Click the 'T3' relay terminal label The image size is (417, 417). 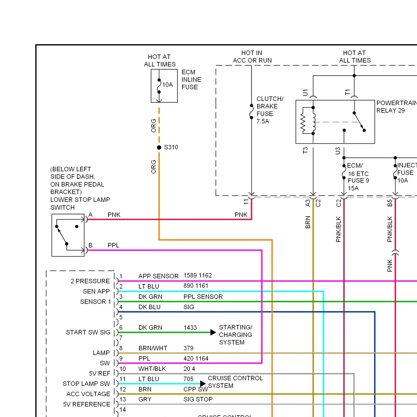[305, 150]
